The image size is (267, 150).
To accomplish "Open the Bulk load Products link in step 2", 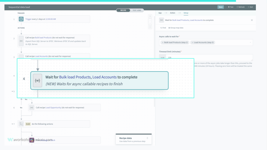I will point(43,37).
